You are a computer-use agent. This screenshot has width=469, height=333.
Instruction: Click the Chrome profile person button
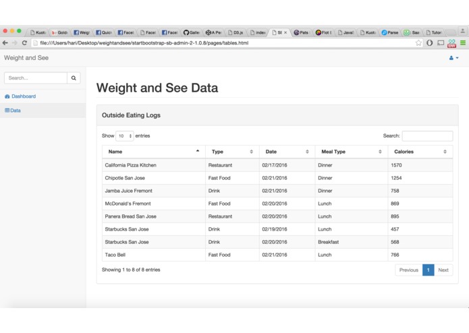tap(462, 31)
